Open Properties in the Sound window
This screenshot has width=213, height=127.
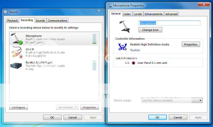click(x=90, y=107)
